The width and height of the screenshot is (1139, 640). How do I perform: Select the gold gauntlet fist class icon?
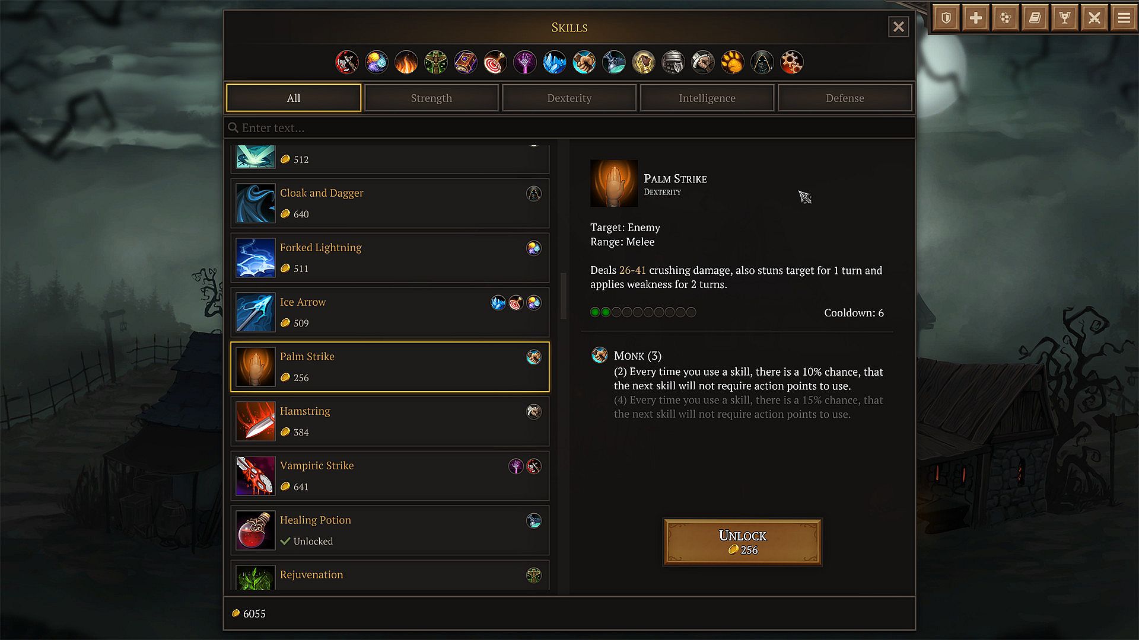point(643,62)
